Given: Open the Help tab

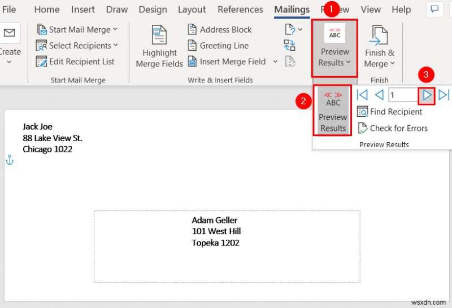Looking at the screenshot, I should 401,10.
